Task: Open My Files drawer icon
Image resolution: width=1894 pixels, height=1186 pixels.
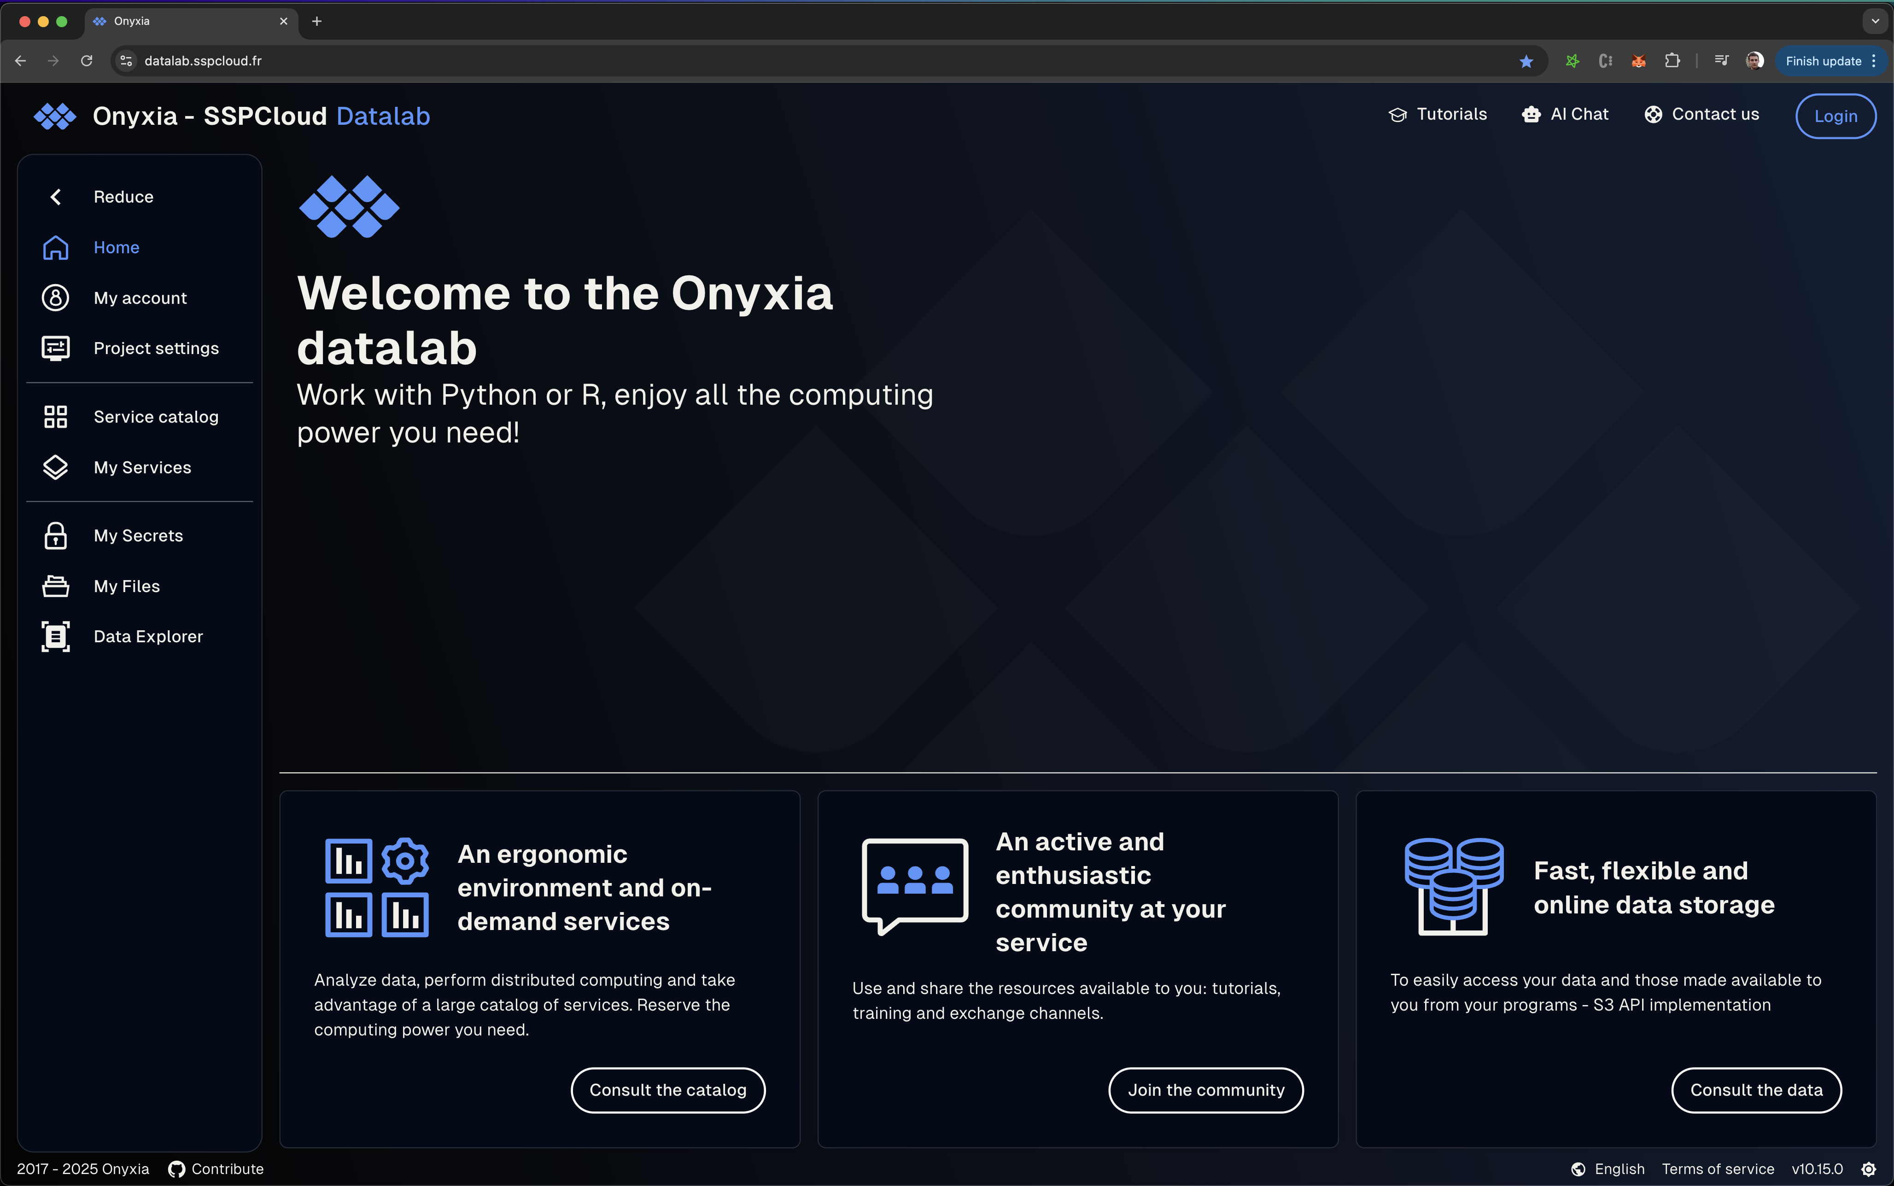Action: pos(55,586)
